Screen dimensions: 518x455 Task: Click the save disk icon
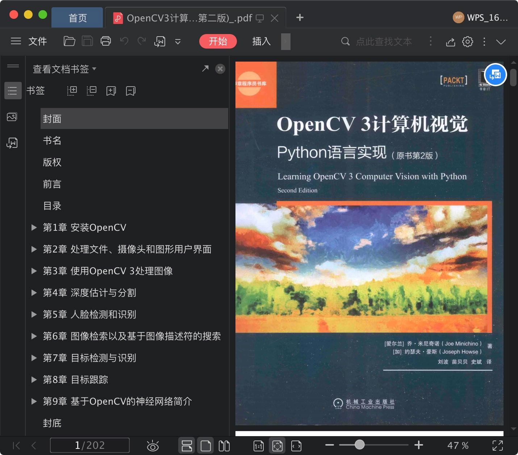(87, 41)
